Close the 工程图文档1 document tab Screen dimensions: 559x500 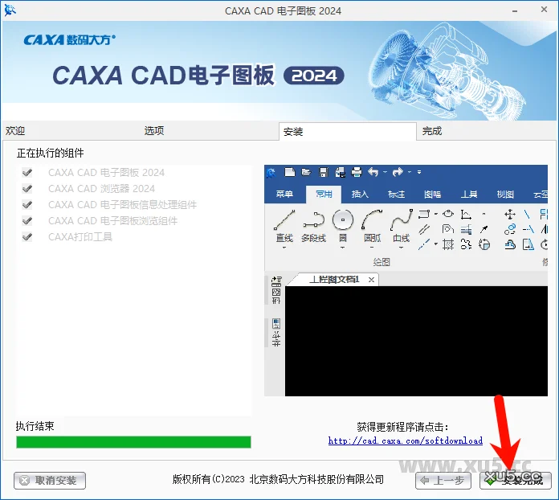click(x=373, y=280)
